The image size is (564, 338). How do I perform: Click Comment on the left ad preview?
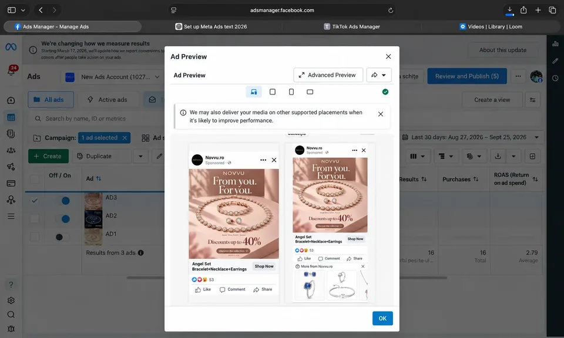tap(233, 289)
